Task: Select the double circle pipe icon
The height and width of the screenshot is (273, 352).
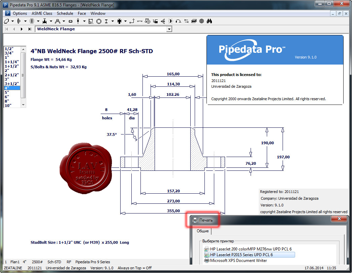Action: coord(99,21)
